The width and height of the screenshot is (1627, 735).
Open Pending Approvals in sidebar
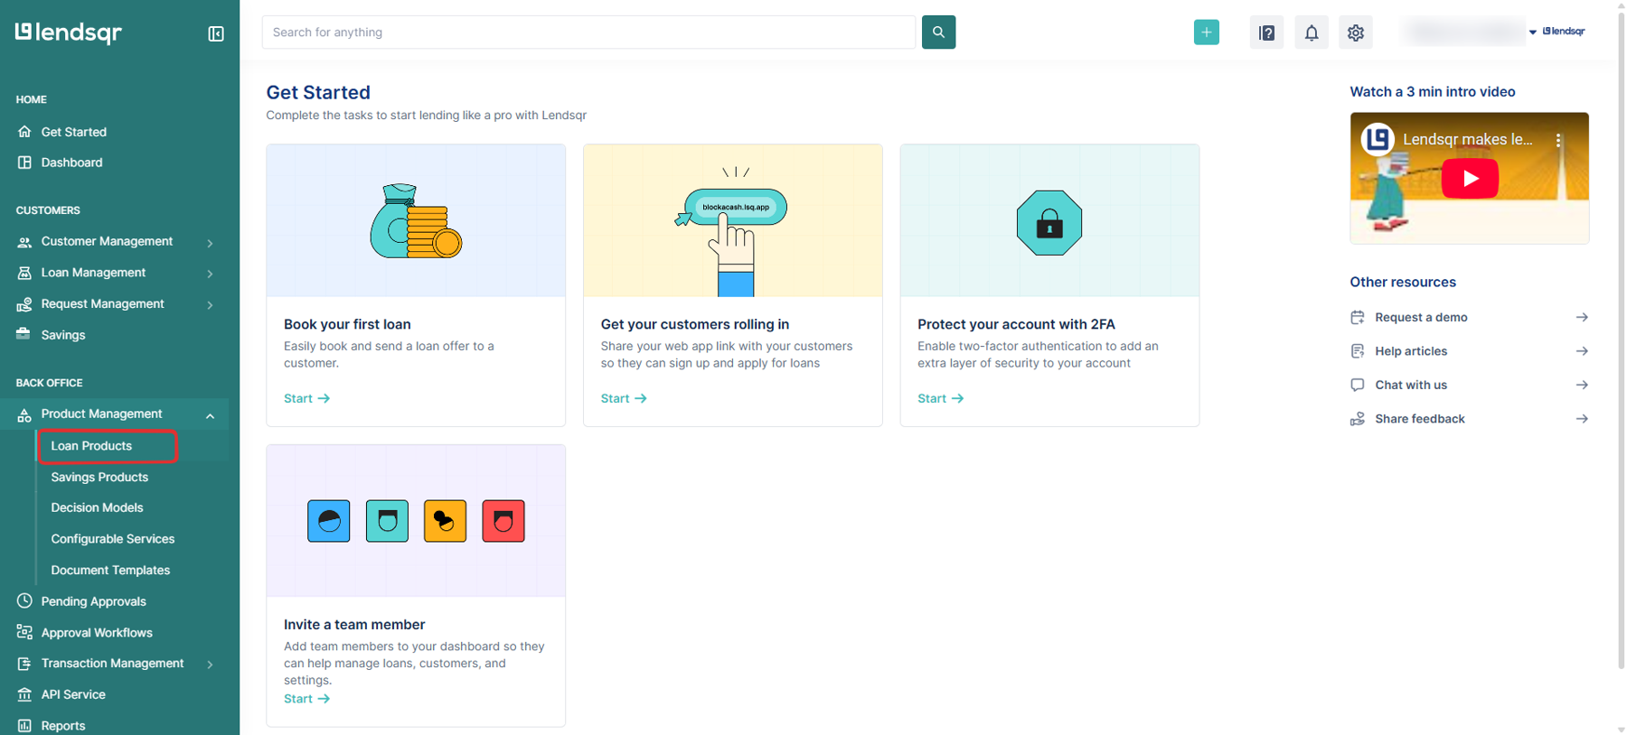[93, 601]
